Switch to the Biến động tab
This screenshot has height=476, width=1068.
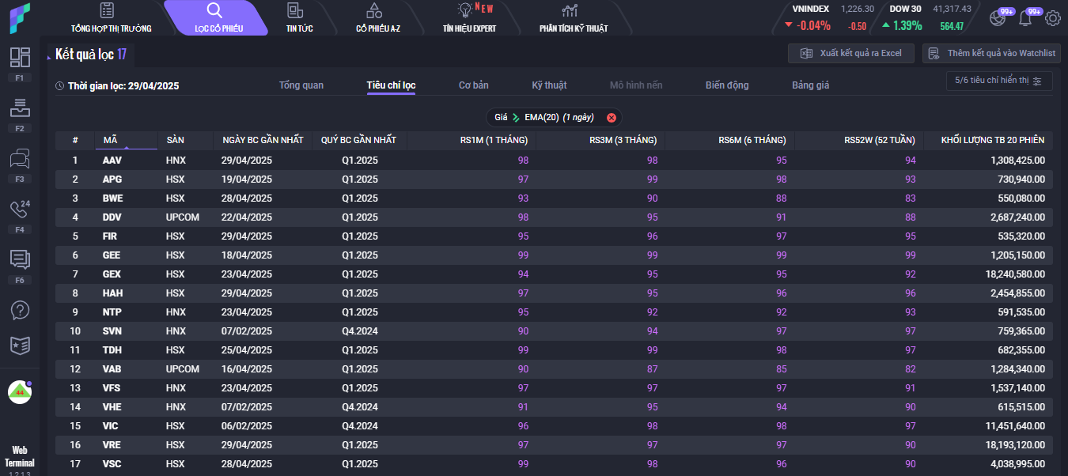click(x=726, y=85)
